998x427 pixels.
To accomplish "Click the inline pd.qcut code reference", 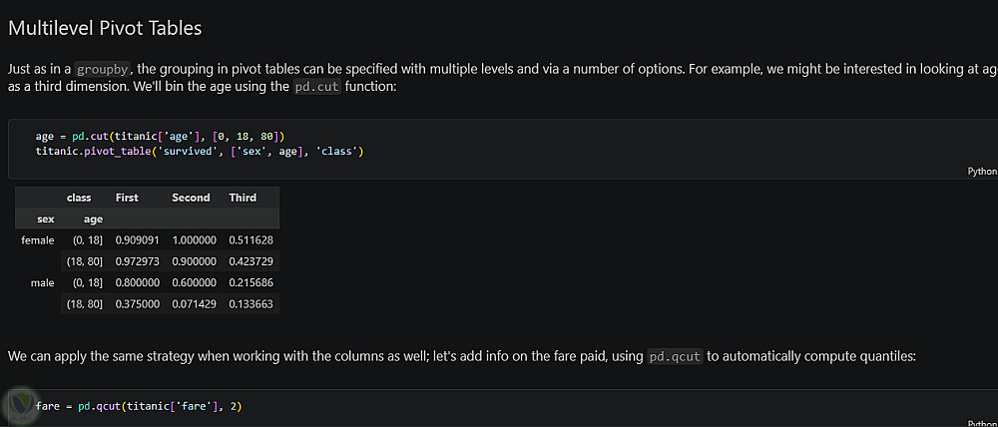I will point(676,355).
